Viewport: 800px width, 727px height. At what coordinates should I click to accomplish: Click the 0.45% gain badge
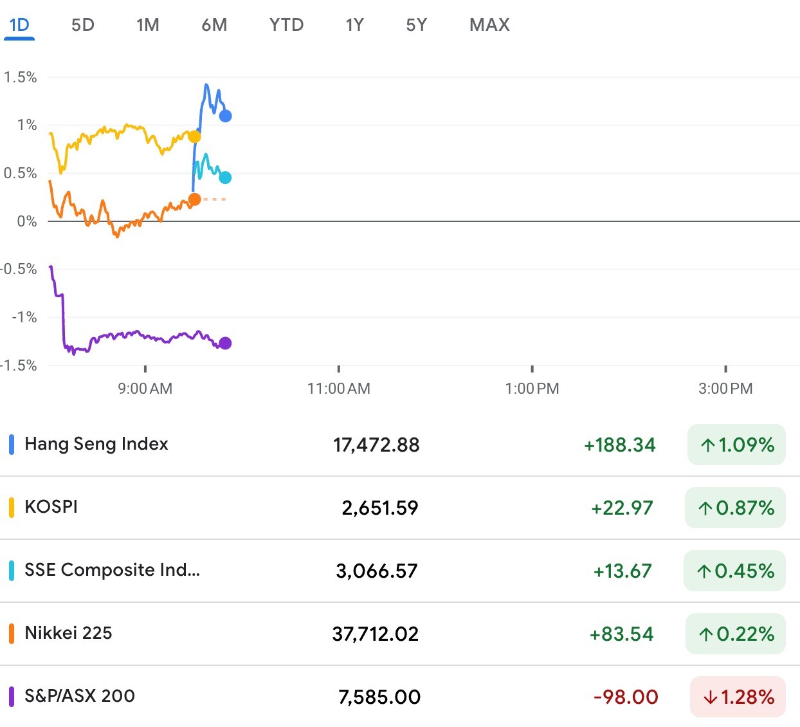pyautogui.click(x=735, y=571)
